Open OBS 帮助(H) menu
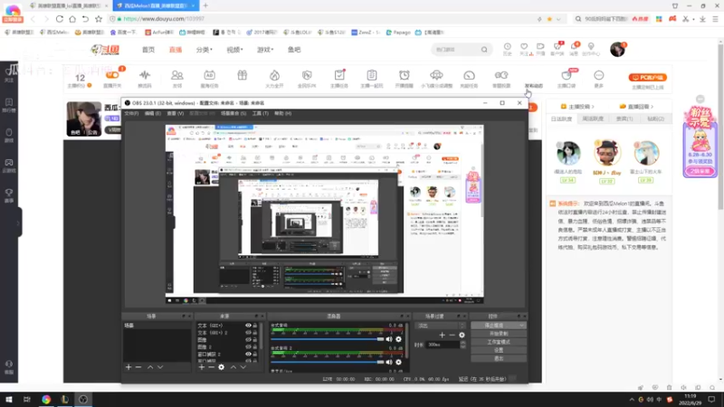 point(282,114)
